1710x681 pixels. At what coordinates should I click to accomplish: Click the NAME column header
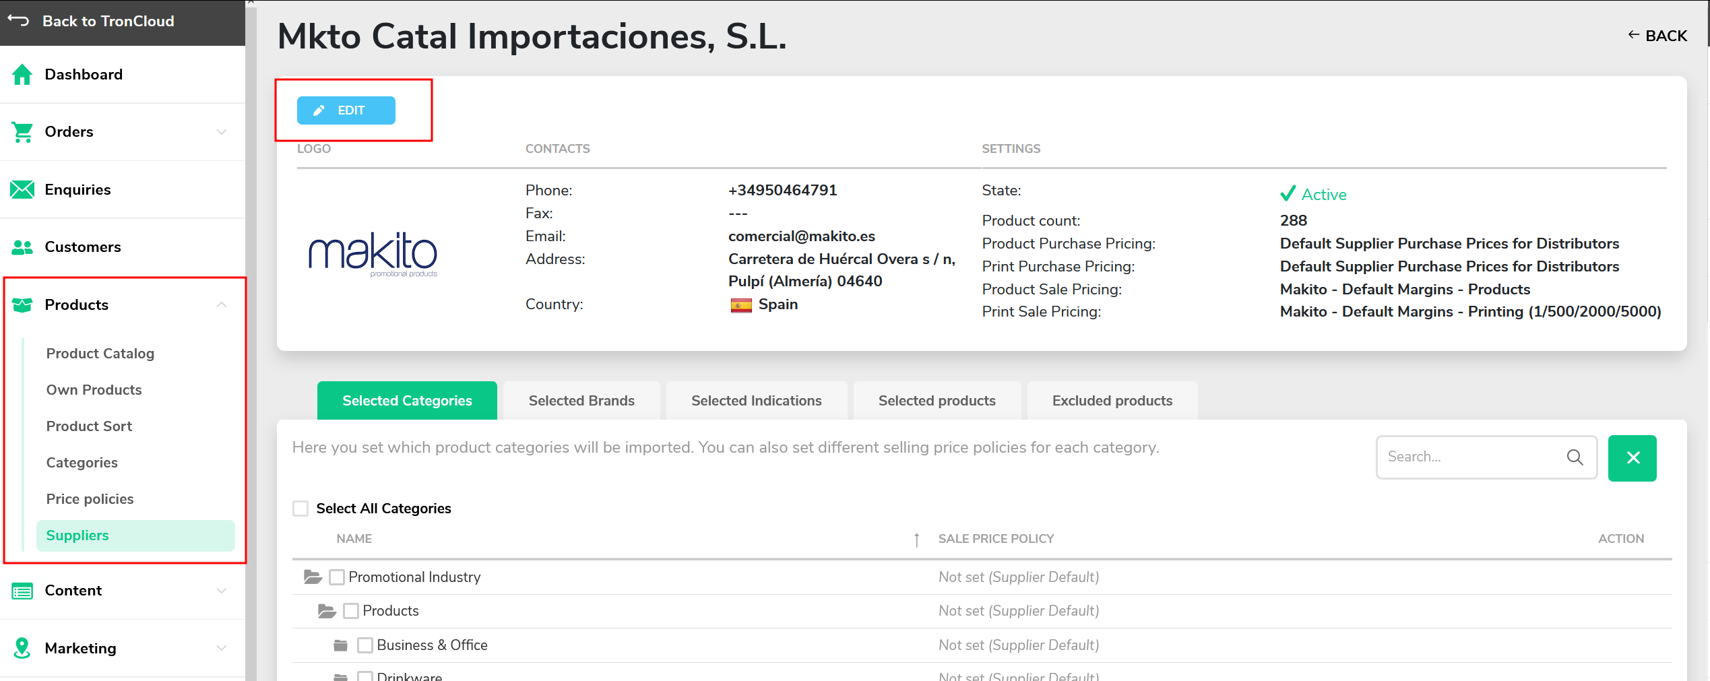tap(354, 539)
